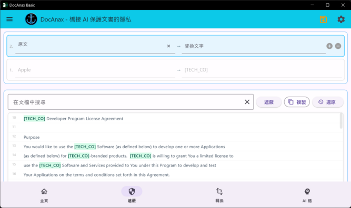Clear the 原文 field with the X
Image resolution: width=351 pixels, height=208 pixels.
tap(168, 46)
